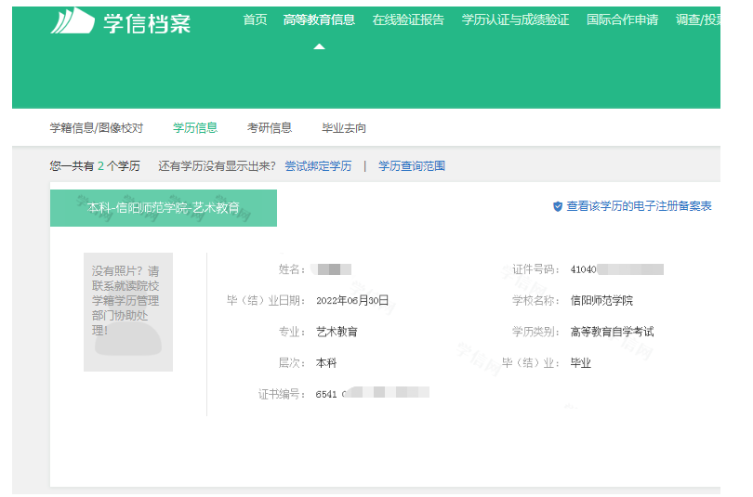The width and height of the screenshot is (753, 497).
Task: Click the missing photo placeholder thumbnail
Action: pos(128,311)
